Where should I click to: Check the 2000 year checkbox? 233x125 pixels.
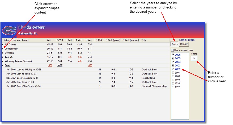coord(173,76)
